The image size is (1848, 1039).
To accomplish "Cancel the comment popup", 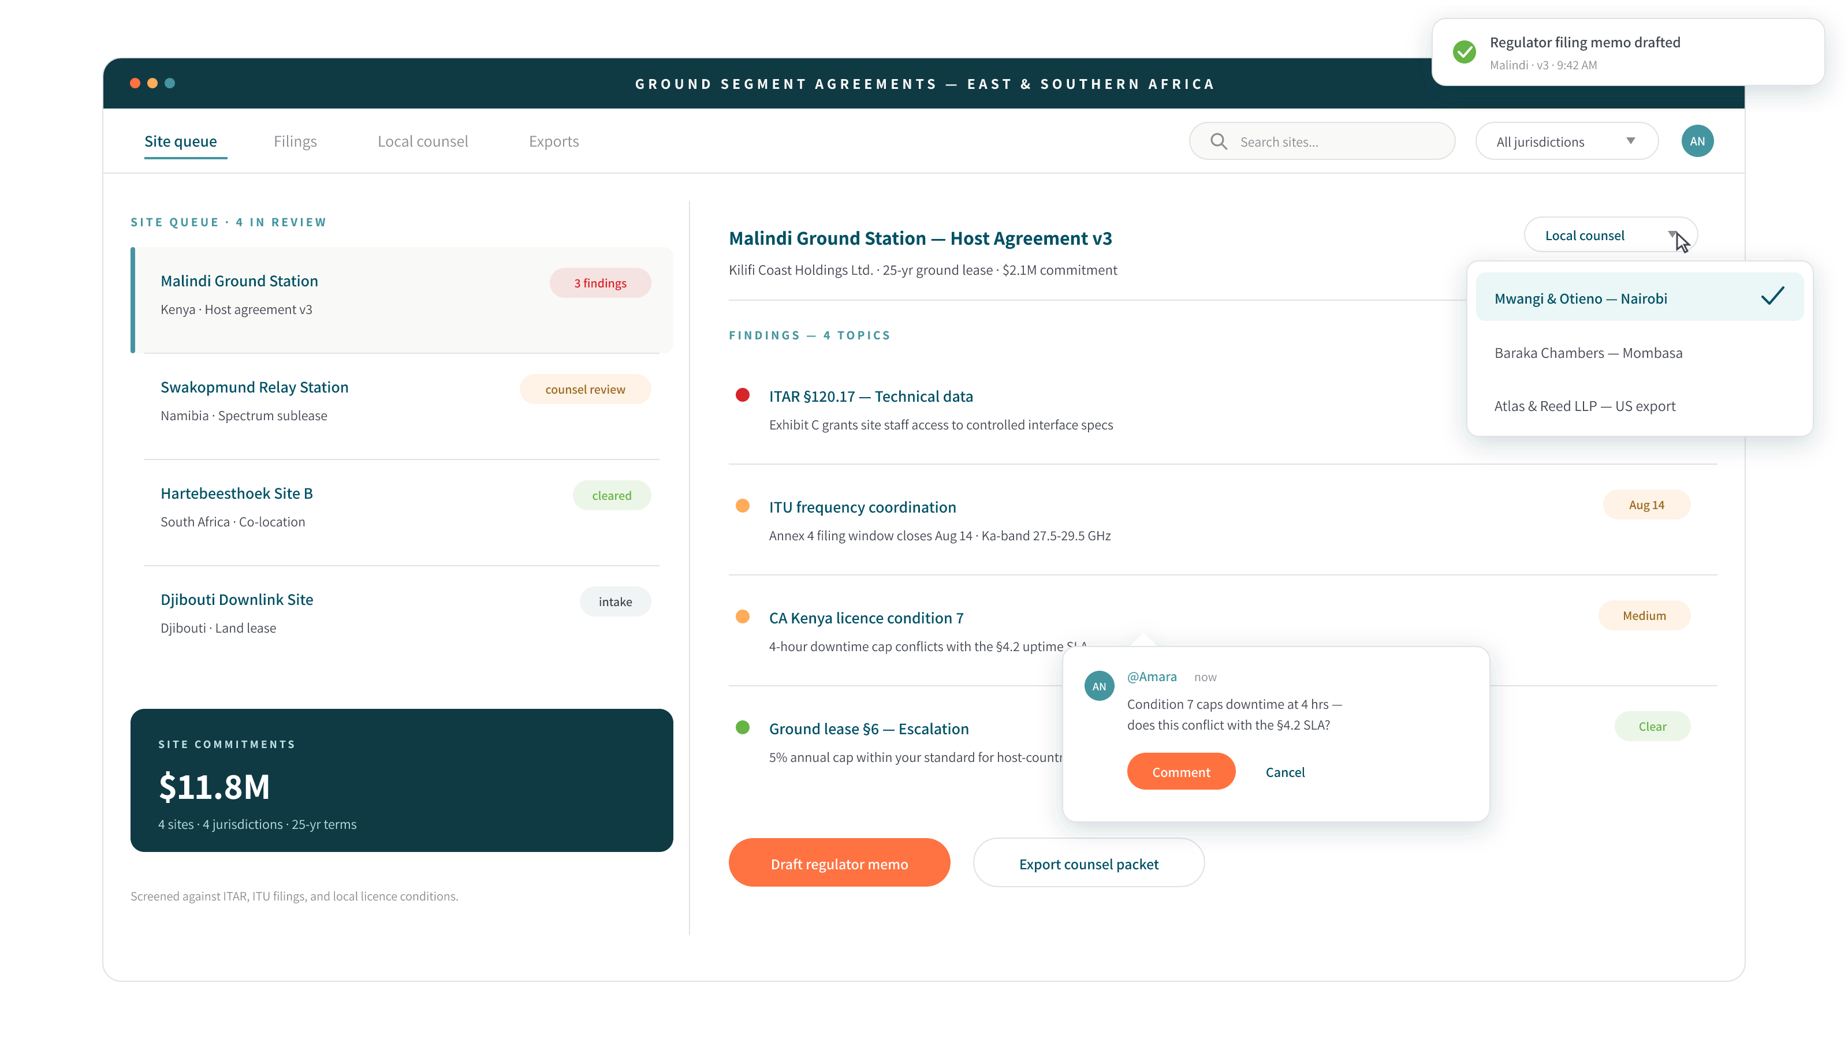I will [1285, 772].
